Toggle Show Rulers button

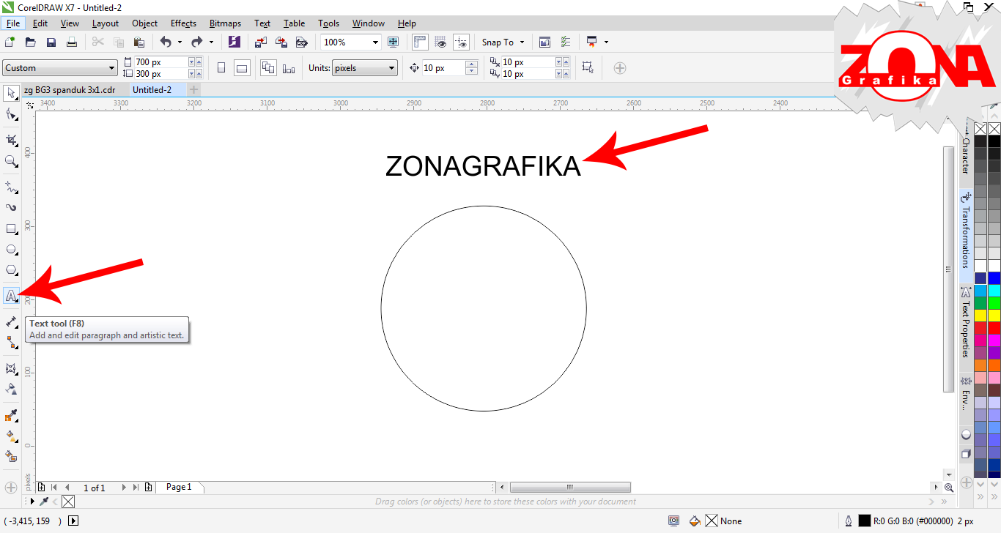[x=421, y=42]
